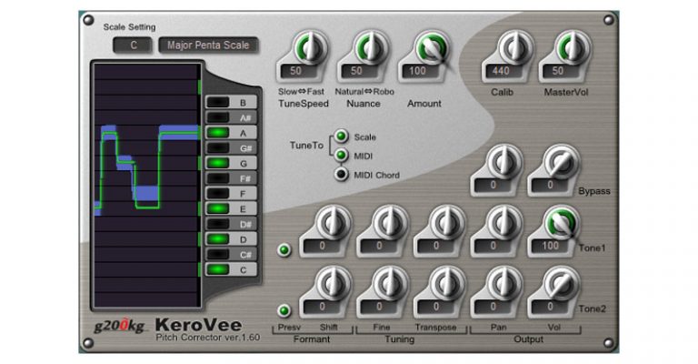Click the Amount value showing 100
This screenshot has height=364, width=698.
click(421, 71)
